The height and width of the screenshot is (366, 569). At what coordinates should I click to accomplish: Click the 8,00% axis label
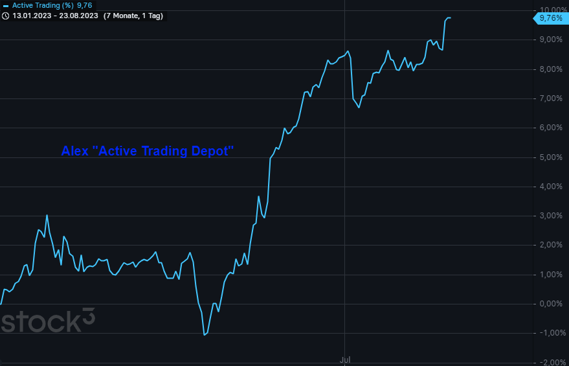point(552,69)
